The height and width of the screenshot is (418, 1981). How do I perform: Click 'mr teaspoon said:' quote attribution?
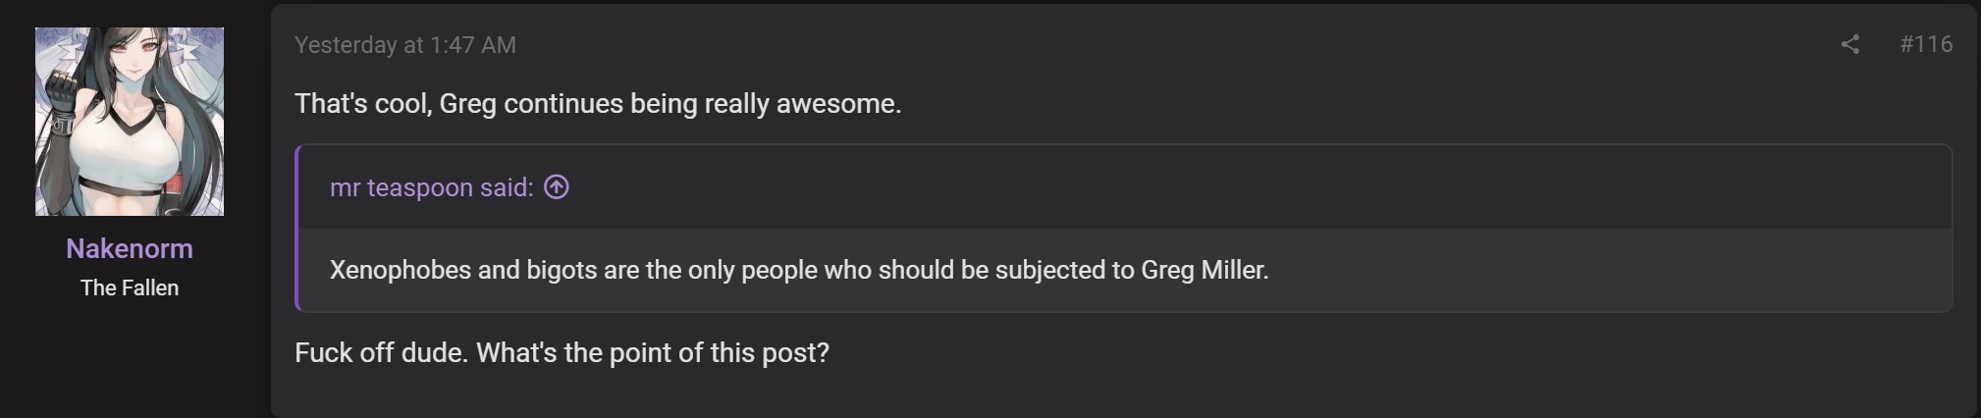pyautogui.click(x=432, y=187)
